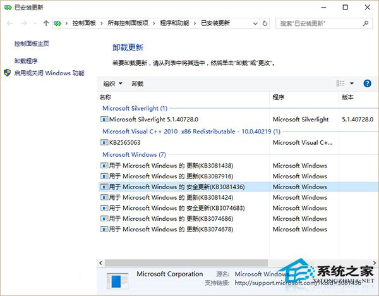Click the Forward navigation arrow
Image resolution: width=379 pixels, height=296 pixels.
pyautogui.click(x=24, y=23)
